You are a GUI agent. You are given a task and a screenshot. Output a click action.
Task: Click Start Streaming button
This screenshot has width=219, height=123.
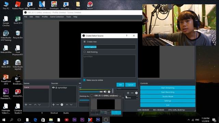point(168,88)
